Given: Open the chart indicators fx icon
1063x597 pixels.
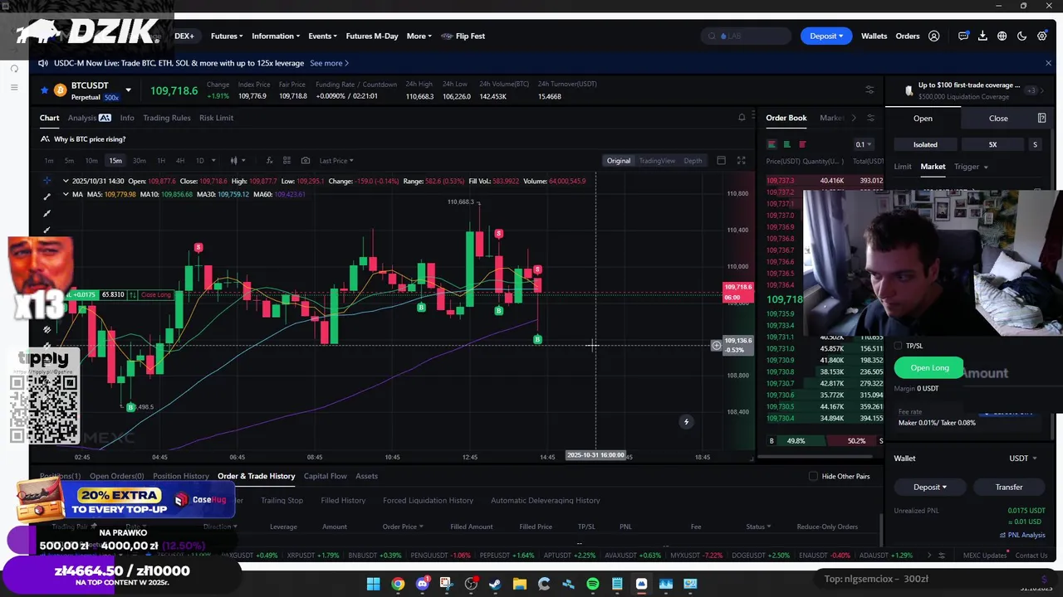Looking at the screenshot, I should [269, 161].
